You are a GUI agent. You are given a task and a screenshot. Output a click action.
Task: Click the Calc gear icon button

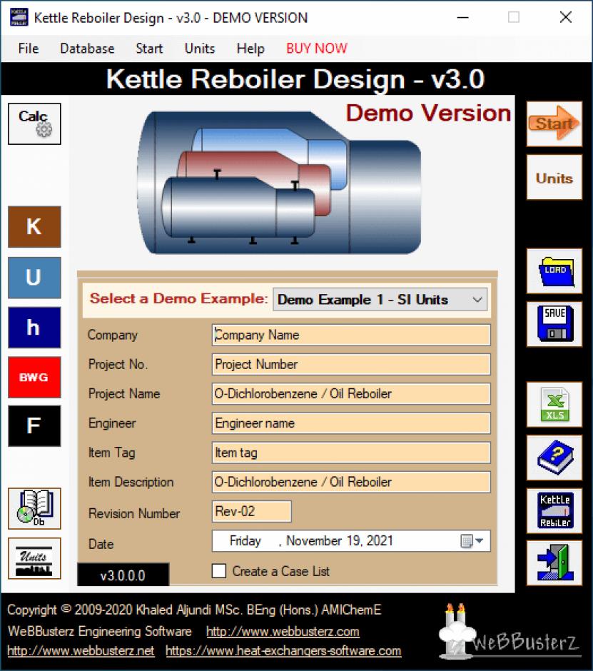tap(34, 123)
